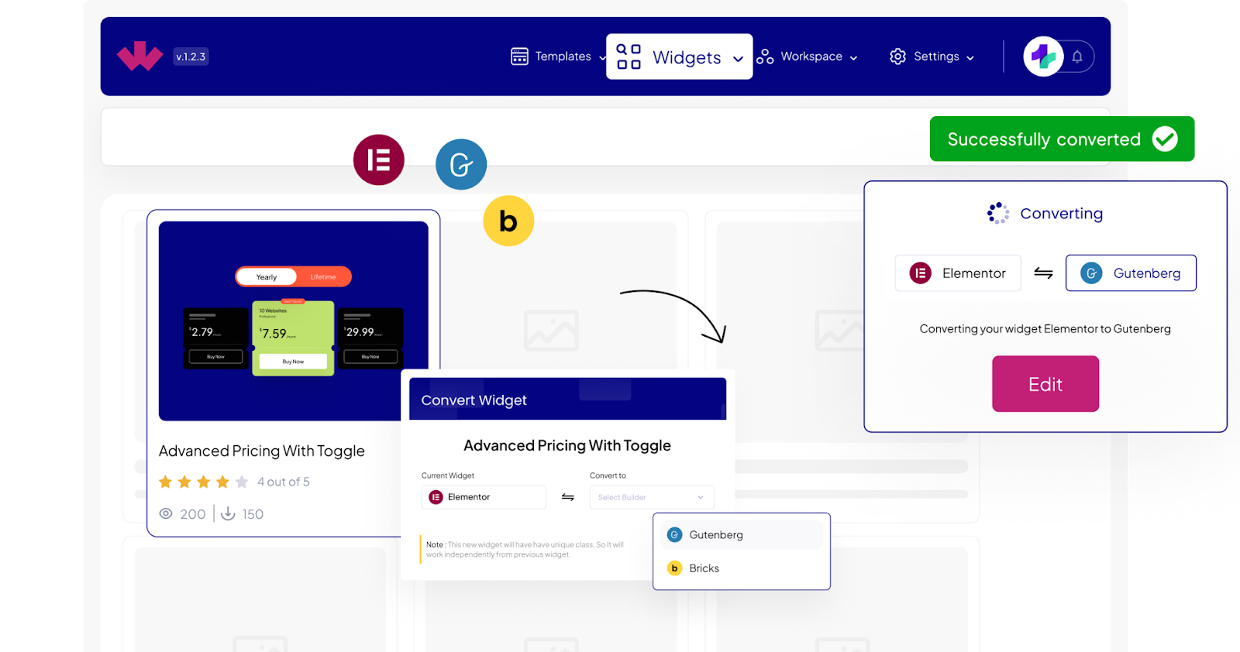This screenshot has width=1240, height=652.
Task: Select Yearly in the pricing preview toggle
Action: (x=267, y=276)
